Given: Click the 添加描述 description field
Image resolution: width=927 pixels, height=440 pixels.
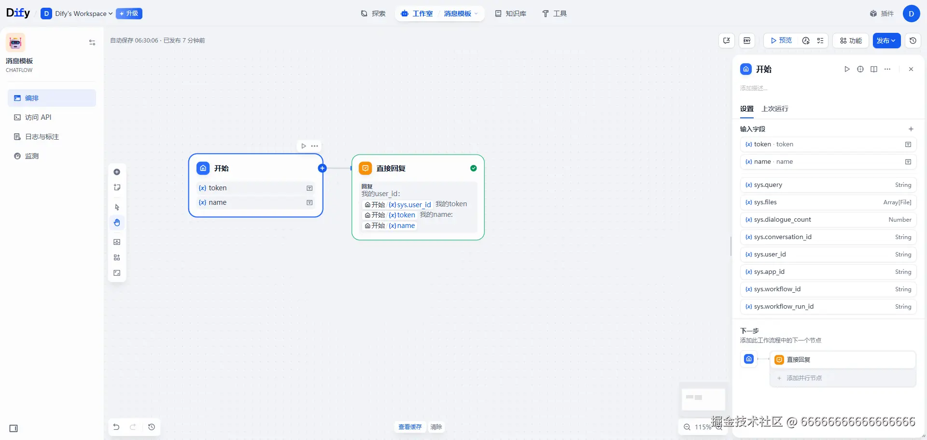Looking at the screenshot, I should click(754, 88).
